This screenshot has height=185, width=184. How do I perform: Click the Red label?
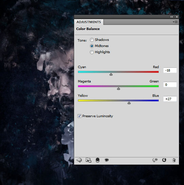pos(156,67)
